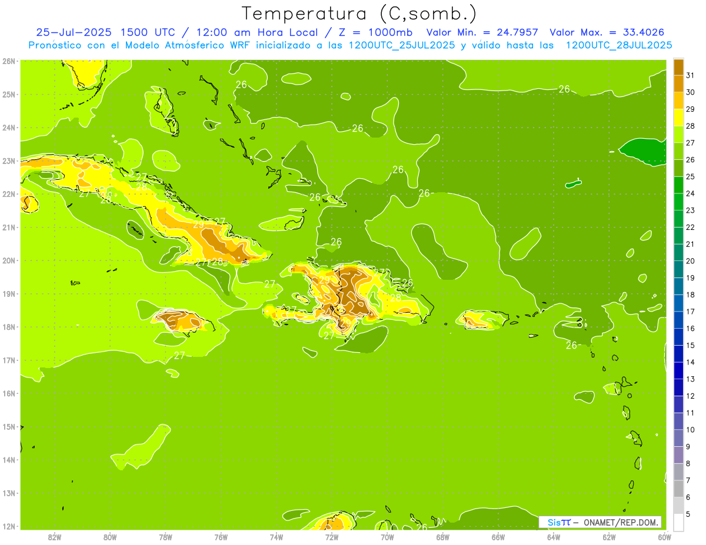Click the 22N latitude label
This screenshot has width=706, height=545.
[9, 194]
